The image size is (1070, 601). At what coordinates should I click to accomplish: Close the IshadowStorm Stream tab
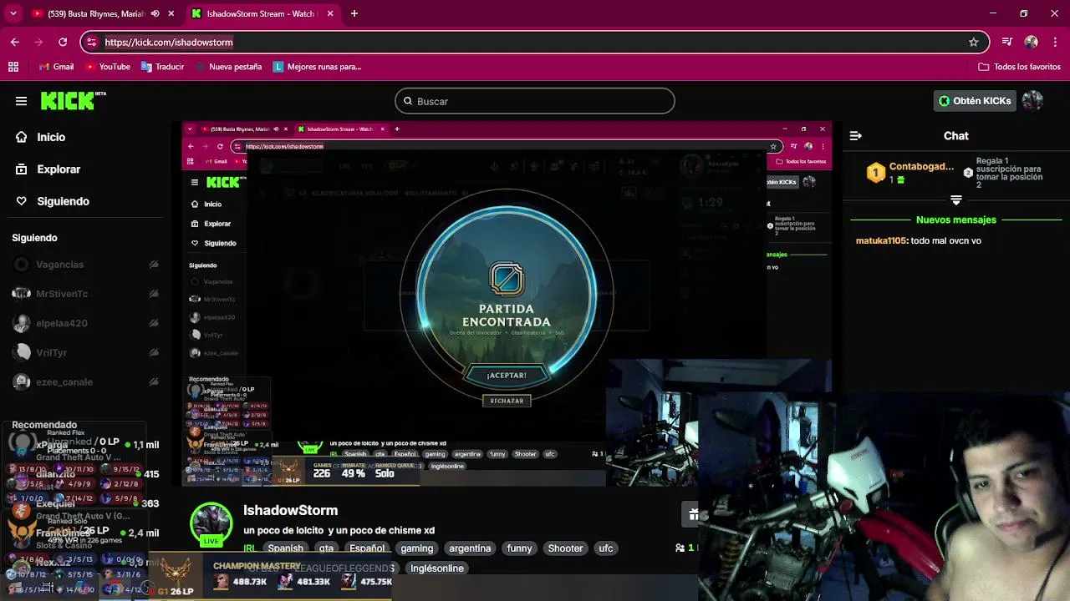pos(330,13)
